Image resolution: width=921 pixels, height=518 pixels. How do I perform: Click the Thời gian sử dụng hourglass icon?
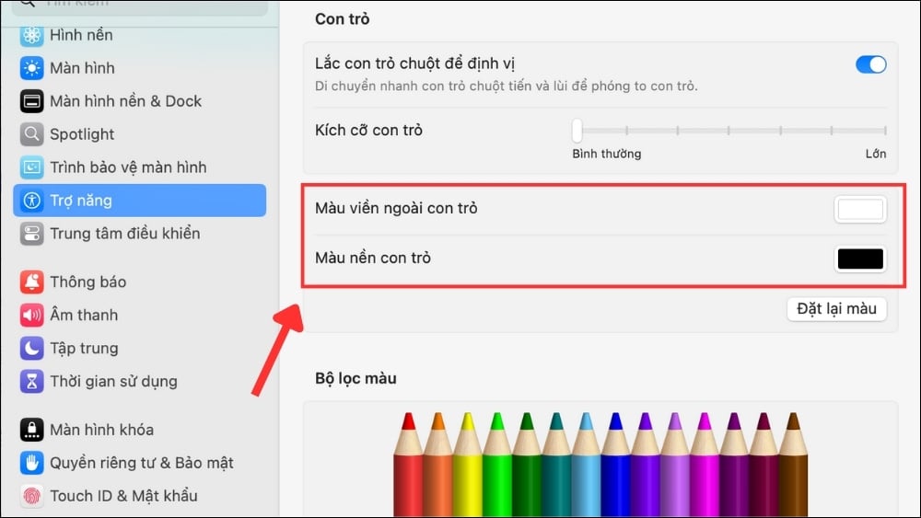[32, 382]
